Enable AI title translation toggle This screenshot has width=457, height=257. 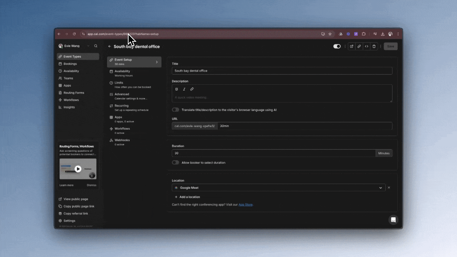point(175,110)
